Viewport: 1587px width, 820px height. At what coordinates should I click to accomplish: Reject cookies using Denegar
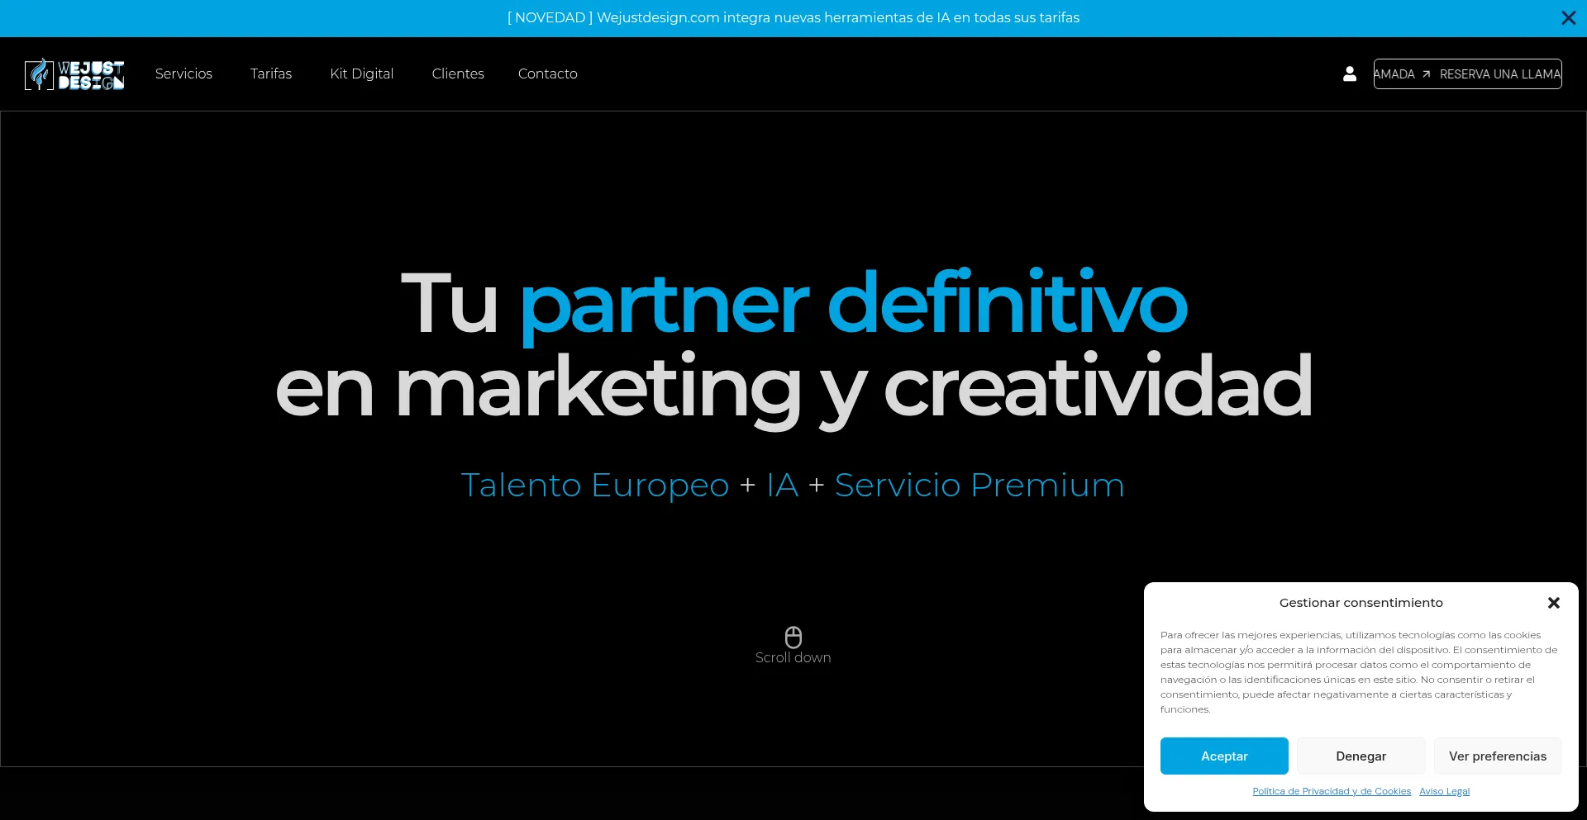point(1361,756)
